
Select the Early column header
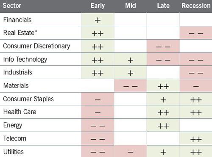[98, 6]
